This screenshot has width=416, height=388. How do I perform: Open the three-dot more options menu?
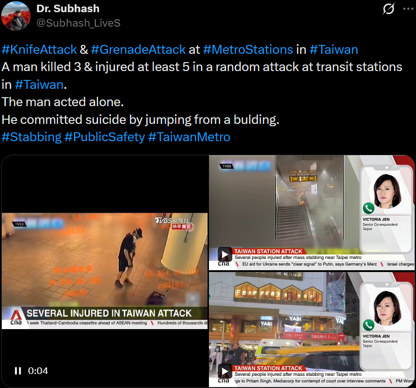coord(408,9)
